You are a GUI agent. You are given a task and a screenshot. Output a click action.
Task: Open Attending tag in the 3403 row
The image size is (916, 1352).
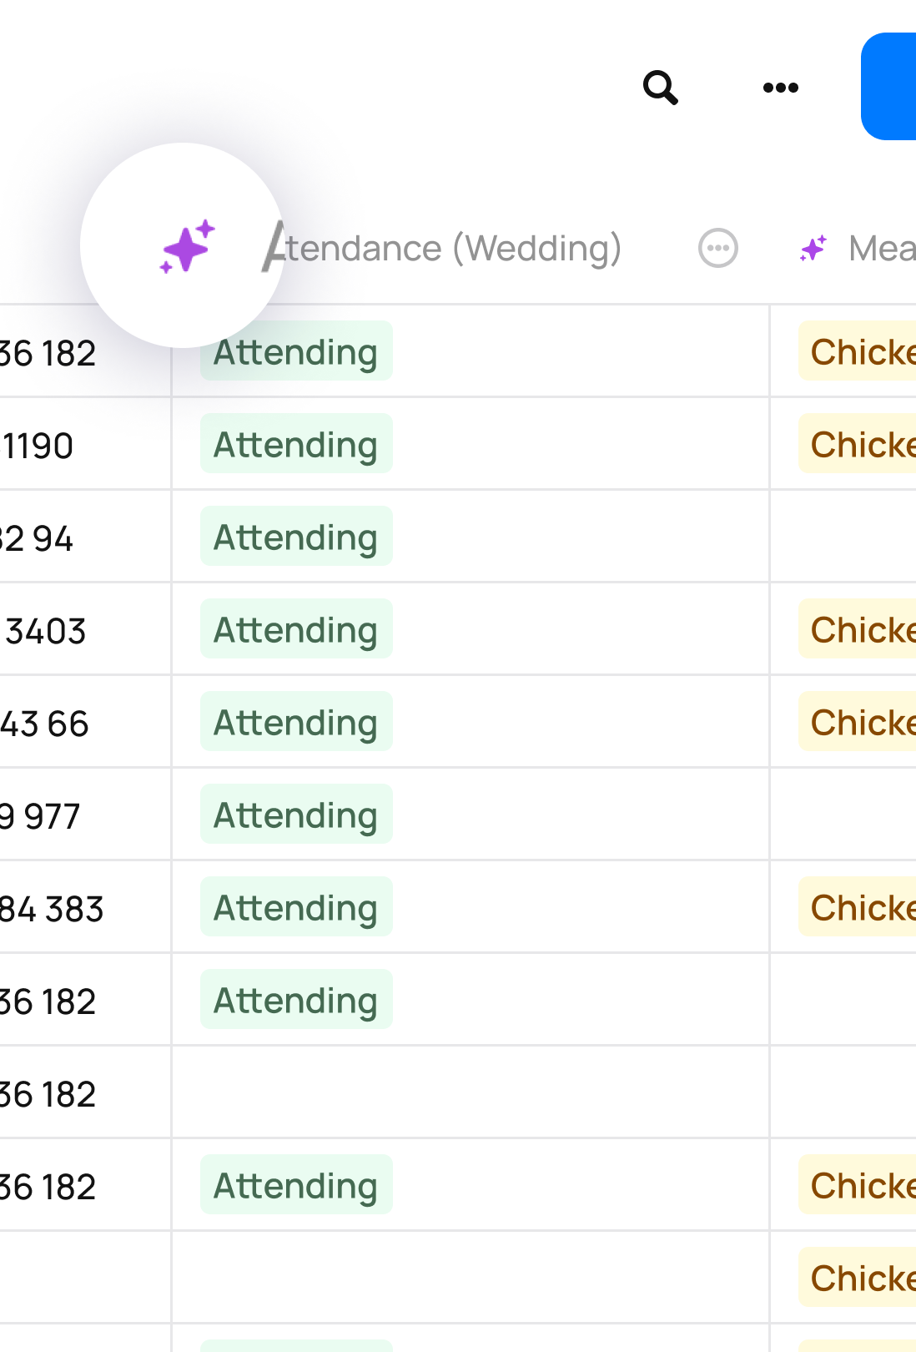click(x=296, y=628)
